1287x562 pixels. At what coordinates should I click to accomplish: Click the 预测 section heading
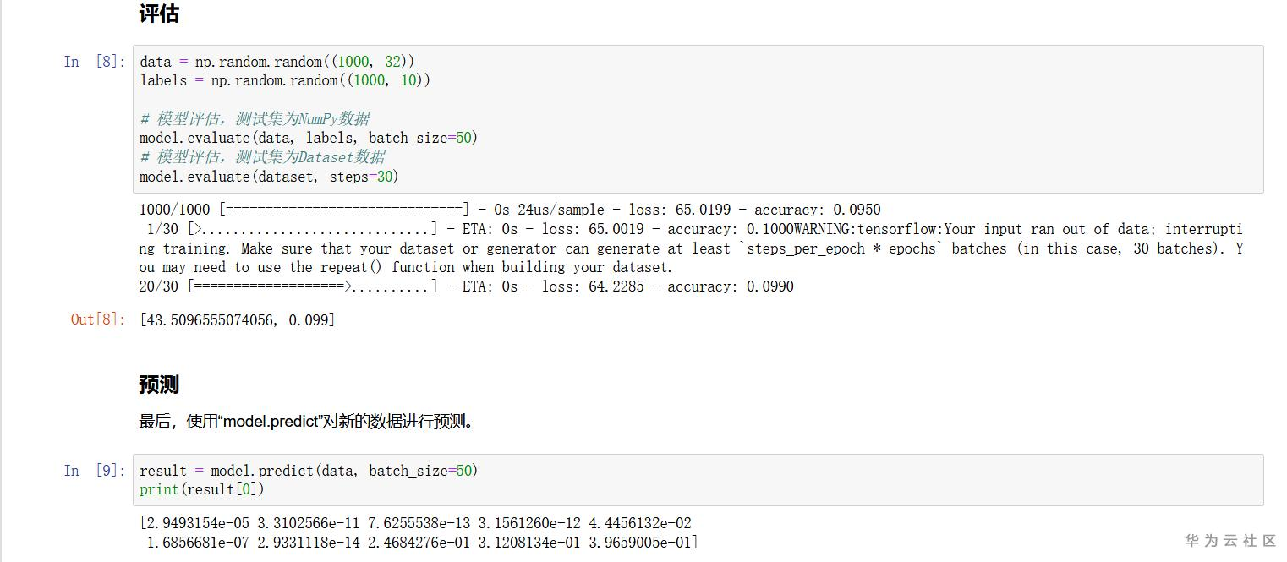click(159, 385)
